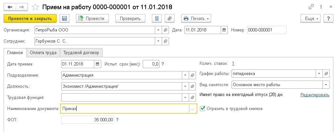Click the document movements report icon

(156, 19)
